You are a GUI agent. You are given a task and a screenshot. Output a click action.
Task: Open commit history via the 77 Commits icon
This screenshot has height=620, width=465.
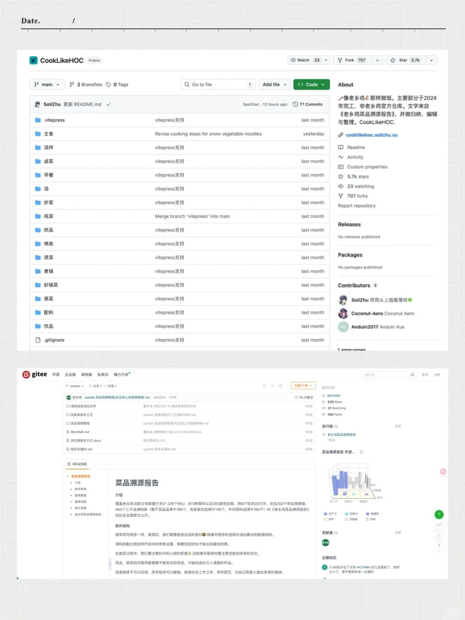[295, 104]
